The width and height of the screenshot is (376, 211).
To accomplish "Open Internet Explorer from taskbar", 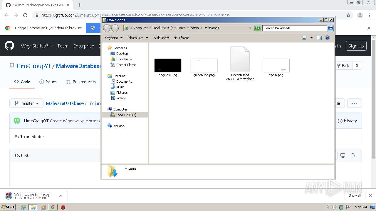I will [23, 207].
